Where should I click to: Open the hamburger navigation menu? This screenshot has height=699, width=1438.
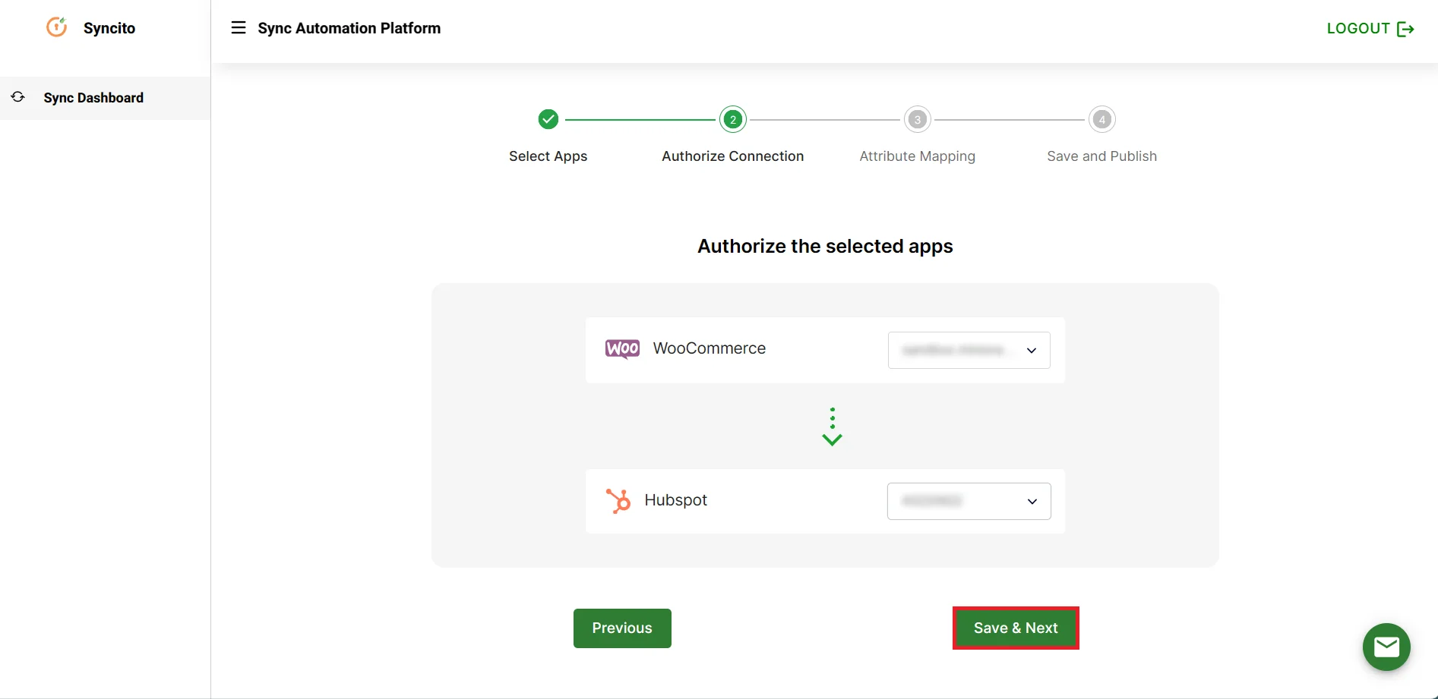[239, 27]
